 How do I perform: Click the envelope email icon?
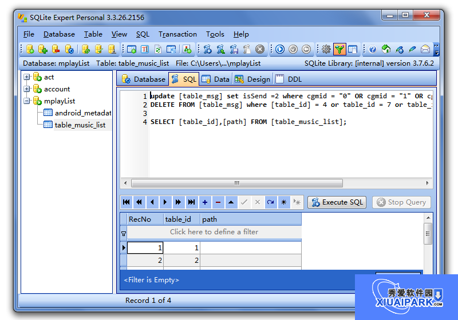pyautogui.click(x=425, y=49)
